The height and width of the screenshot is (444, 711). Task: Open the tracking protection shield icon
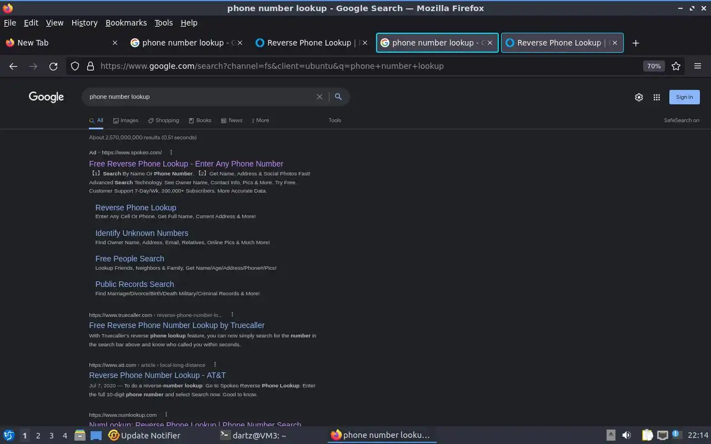pos(75,66)
